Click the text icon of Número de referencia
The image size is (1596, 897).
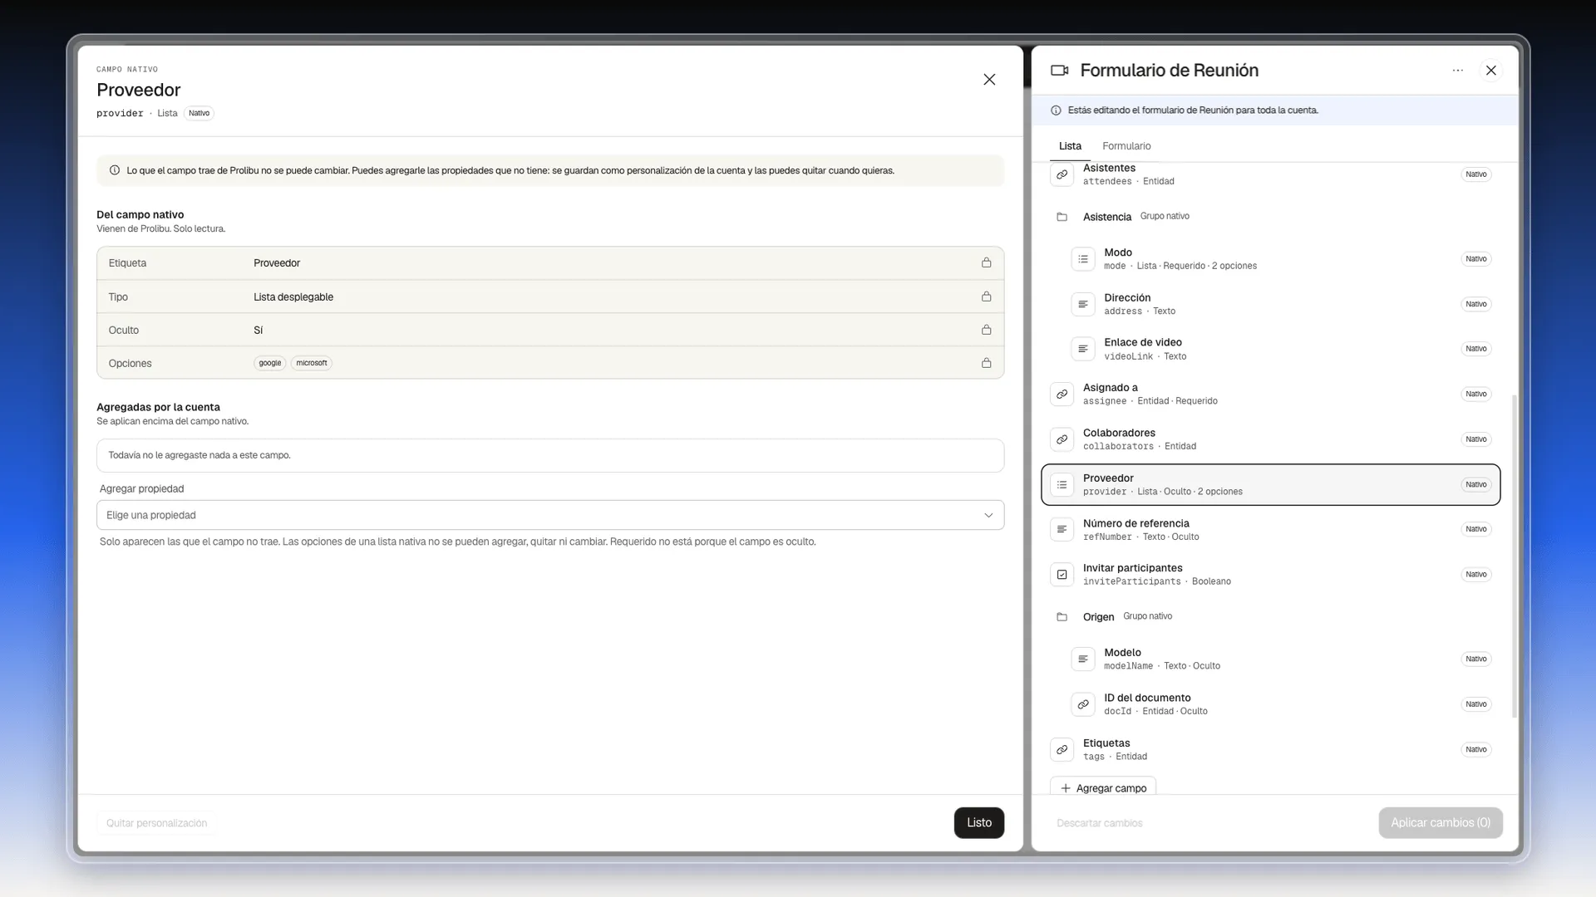pyautogui.click(x=1062, y=529)
